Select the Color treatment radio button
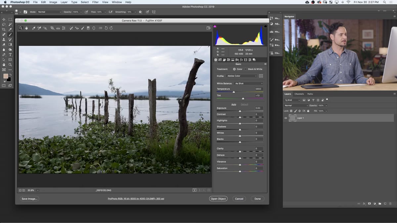Viewport: 397px width, 223px height. [234, 69]
